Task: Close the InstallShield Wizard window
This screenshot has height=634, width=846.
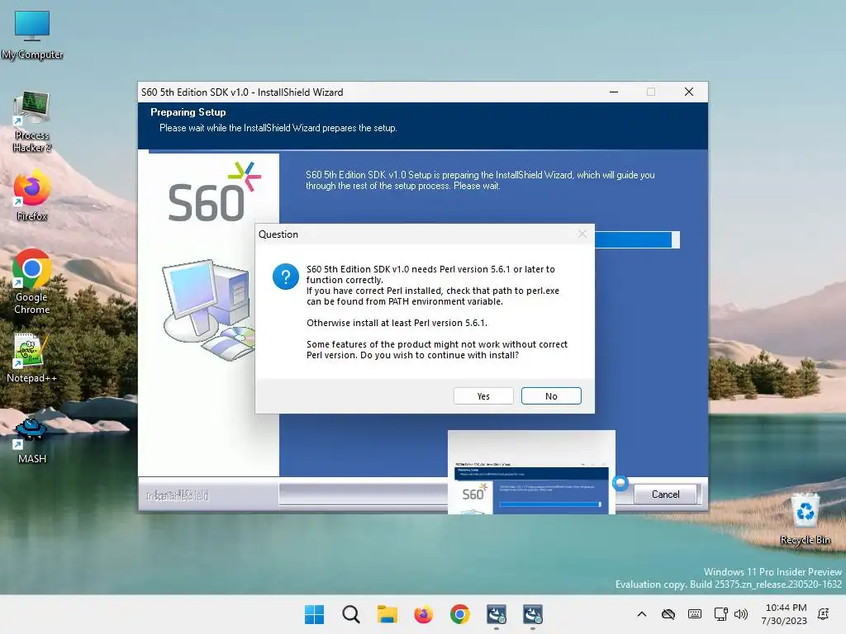Action: (x=689, y=92)
